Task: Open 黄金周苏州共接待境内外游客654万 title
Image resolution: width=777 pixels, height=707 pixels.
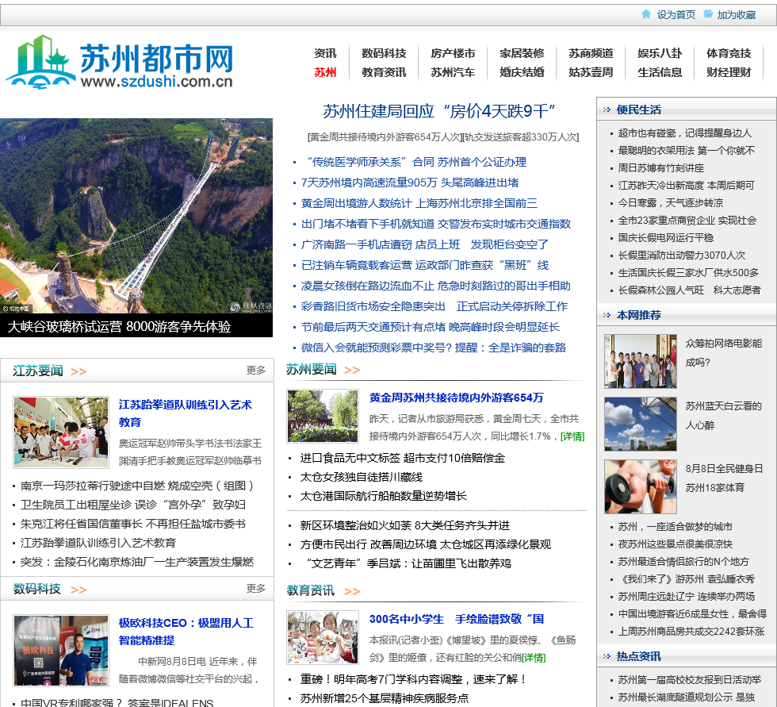Action: point(457,398)
